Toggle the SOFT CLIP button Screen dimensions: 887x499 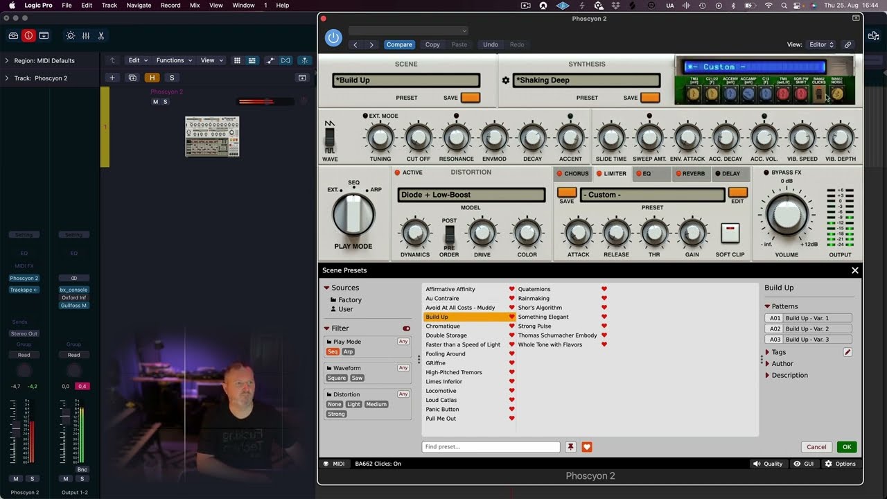(730, 234)
